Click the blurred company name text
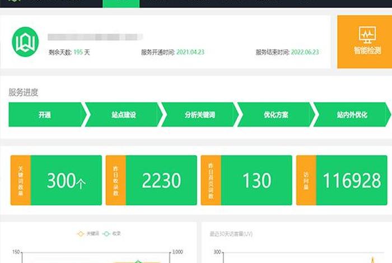 point(95,37)
